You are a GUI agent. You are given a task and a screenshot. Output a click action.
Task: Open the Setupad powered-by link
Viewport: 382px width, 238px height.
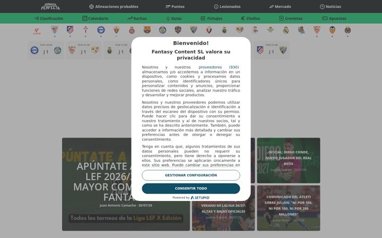(x=200, y=198)
